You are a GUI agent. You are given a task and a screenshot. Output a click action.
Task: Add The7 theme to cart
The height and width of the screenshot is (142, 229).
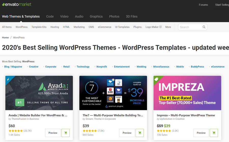click(139, 133)
